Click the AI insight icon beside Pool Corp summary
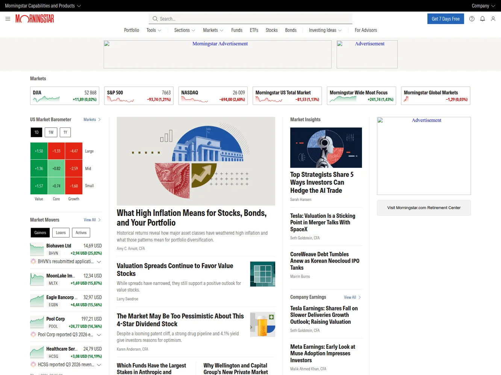This screenshot has width=501, height=375. coord(33,334)
